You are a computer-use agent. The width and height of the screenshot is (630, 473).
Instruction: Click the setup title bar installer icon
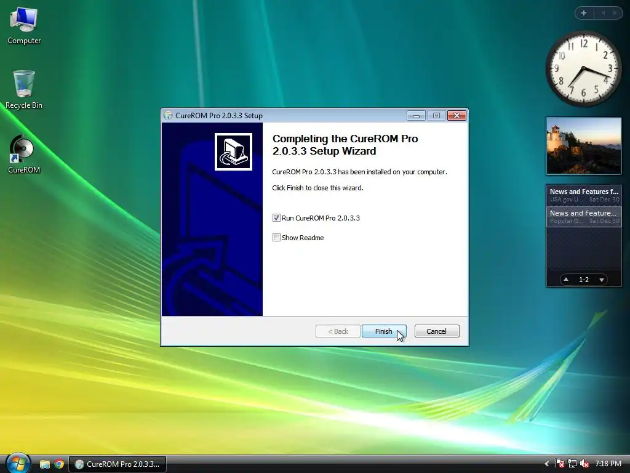168,115
